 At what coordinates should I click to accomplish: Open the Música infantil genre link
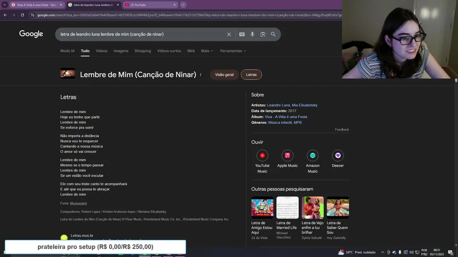[x=280, y=122]
